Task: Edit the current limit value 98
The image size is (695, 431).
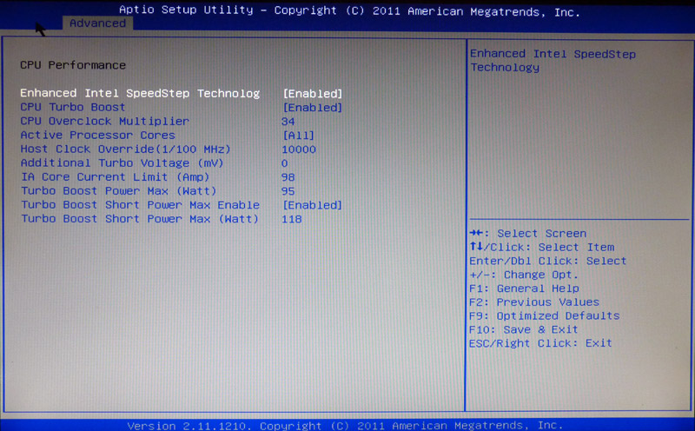Action: [x=288, y=177]
